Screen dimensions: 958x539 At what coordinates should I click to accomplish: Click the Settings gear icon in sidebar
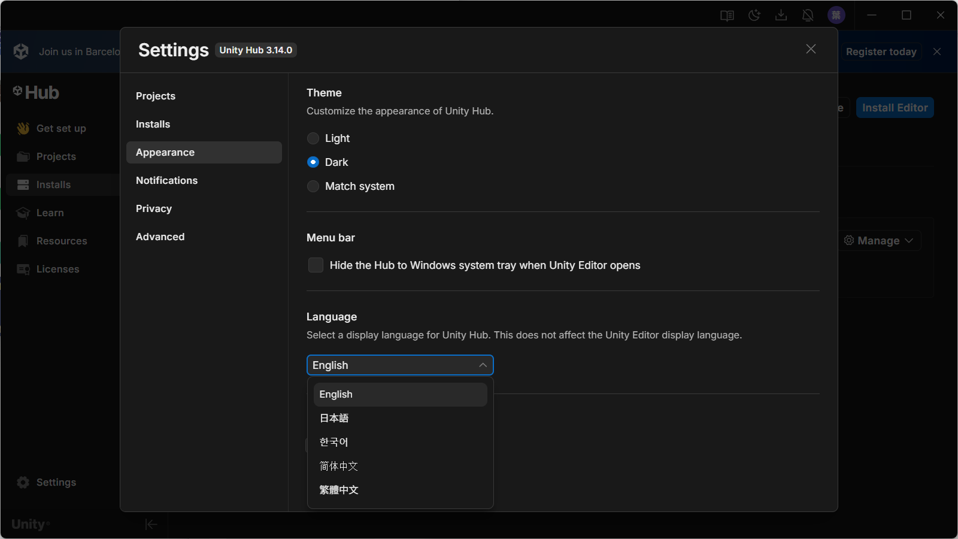[x=23, y=482]
